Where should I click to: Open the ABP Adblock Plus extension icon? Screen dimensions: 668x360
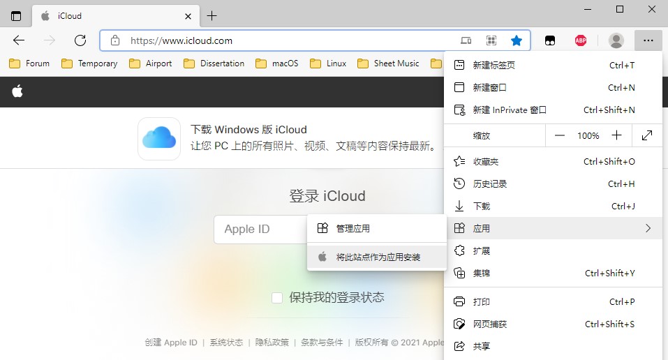pyautogui.click(x=581, y=40)
